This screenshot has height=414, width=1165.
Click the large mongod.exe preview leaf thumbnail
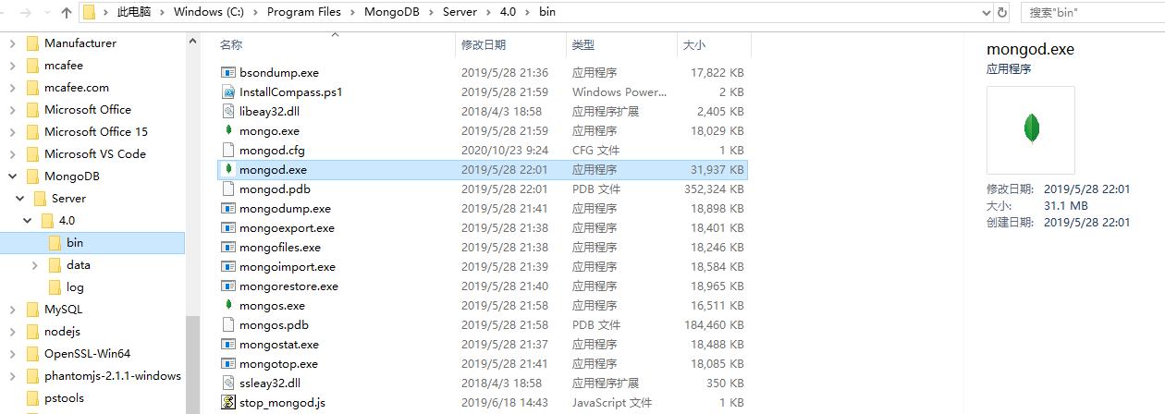[x=1031, y=128]
